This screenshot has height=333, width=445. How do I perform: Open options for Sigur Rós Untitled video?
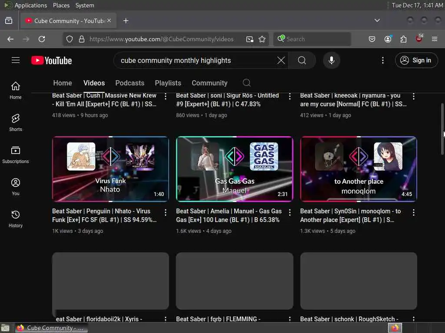coord(289,96)
